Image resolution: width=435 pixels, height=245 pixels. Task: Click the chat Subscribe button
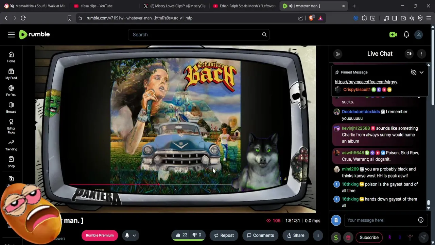pyautogui.click(x=369, y=238)
